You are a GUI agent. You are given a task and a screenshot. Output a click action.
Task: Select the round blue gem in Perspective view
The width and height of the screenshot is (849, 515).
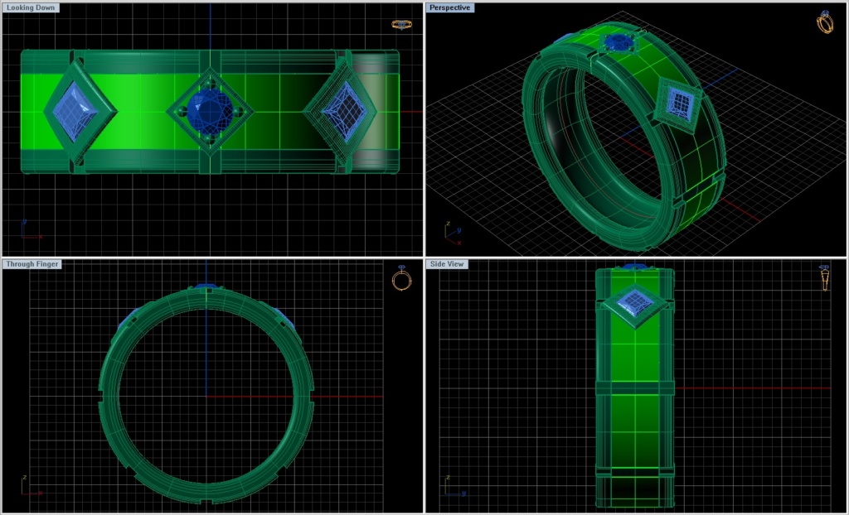619,43
